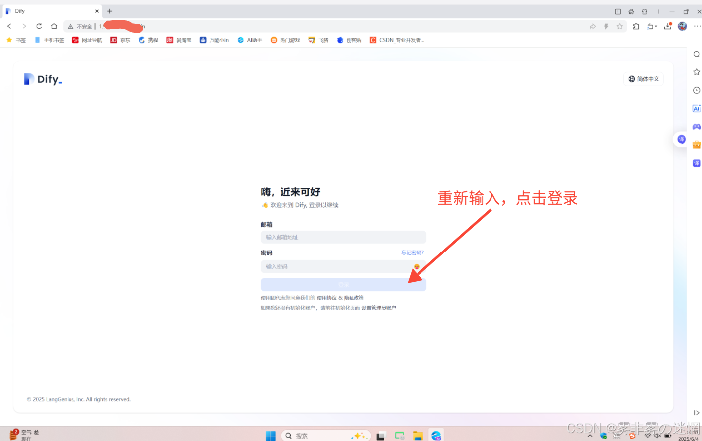Open the downloads icon in toolbar
702x441 pixels.
(x=668, y=26)
